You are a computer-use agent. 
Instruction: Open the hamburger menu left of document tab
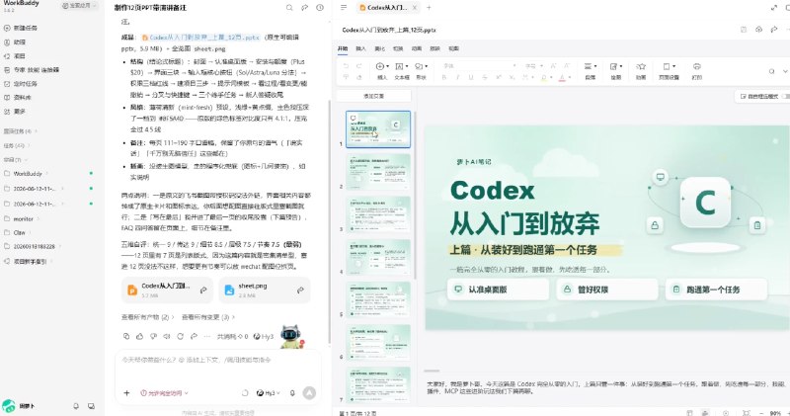[x=344, y=8]
